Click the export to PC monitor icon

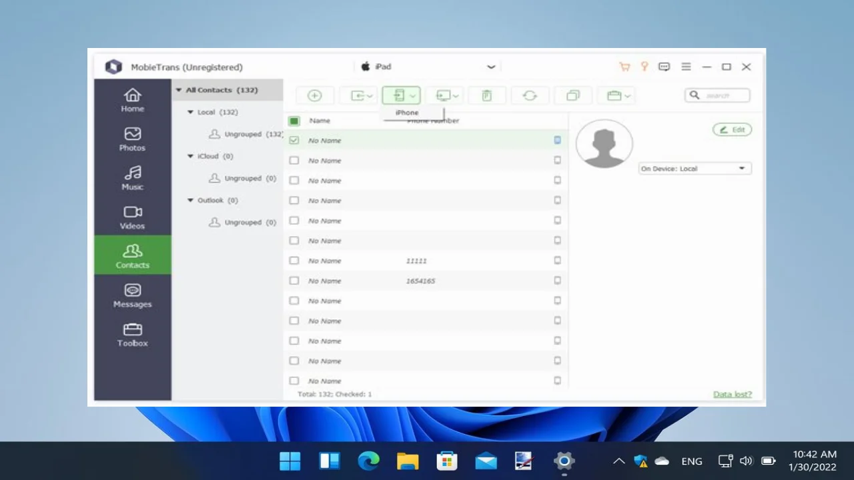[443, 96]
